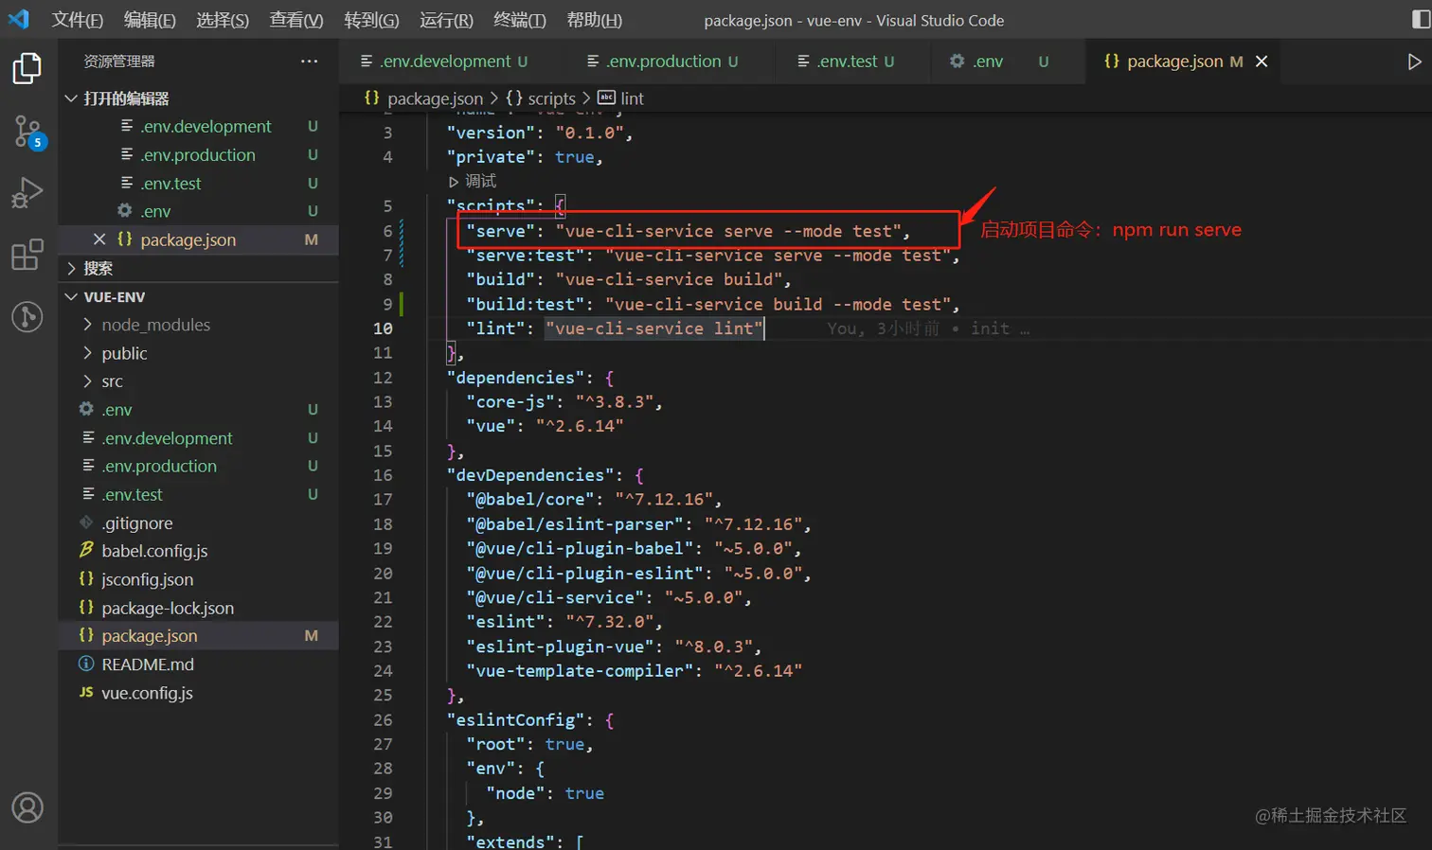The image size is (1432, 850).
Task: Click the braces icon of jsconfig.json
Action: point(86,578)
